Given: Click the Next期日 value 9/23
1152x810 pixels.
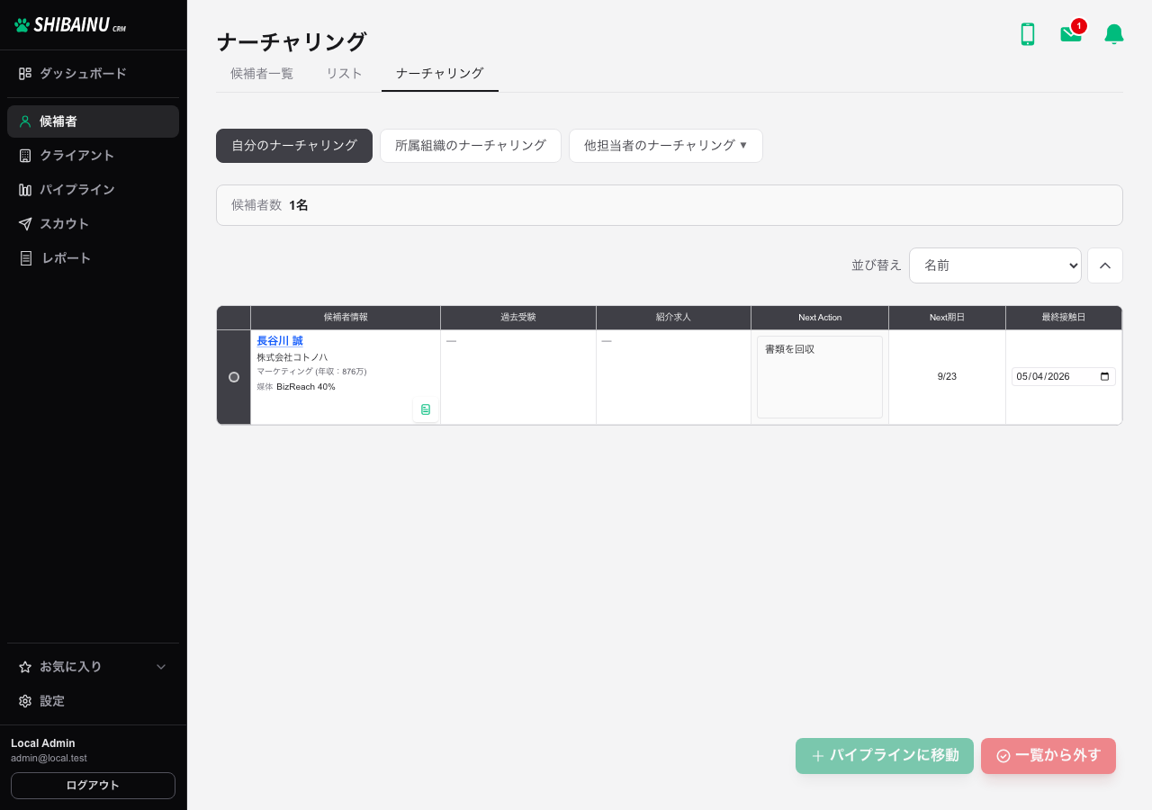Looking at the screenshot, I should pyautogui.click(x=947, y=377).
